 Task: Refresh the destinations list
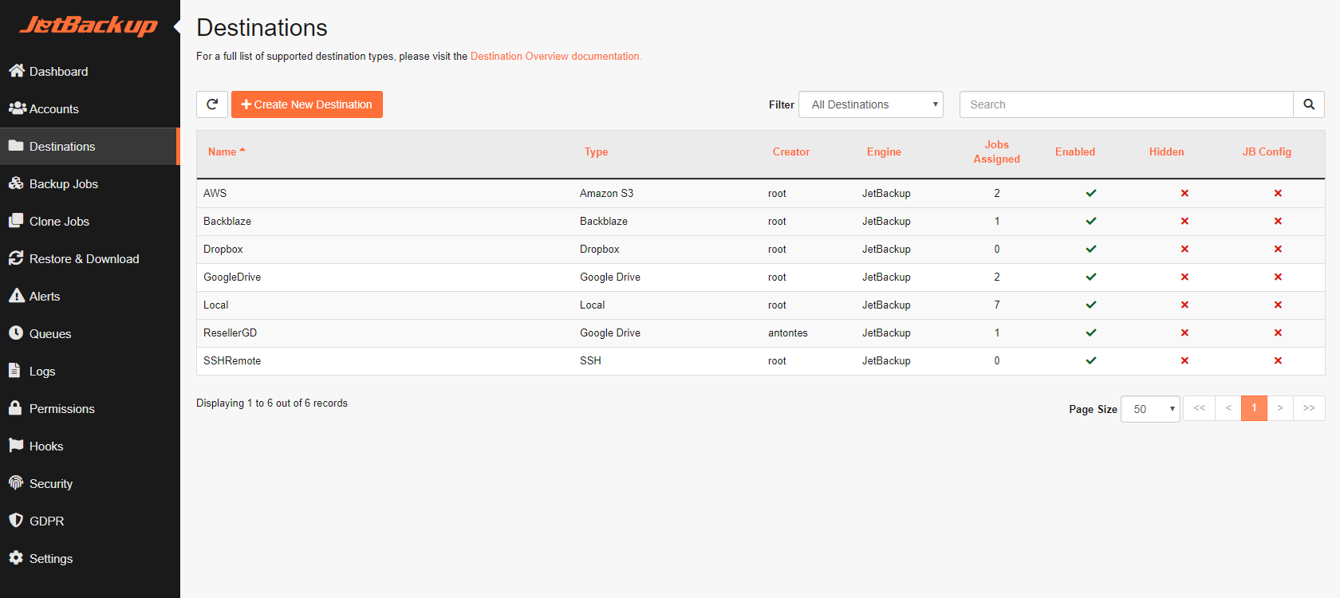point(212,104)
